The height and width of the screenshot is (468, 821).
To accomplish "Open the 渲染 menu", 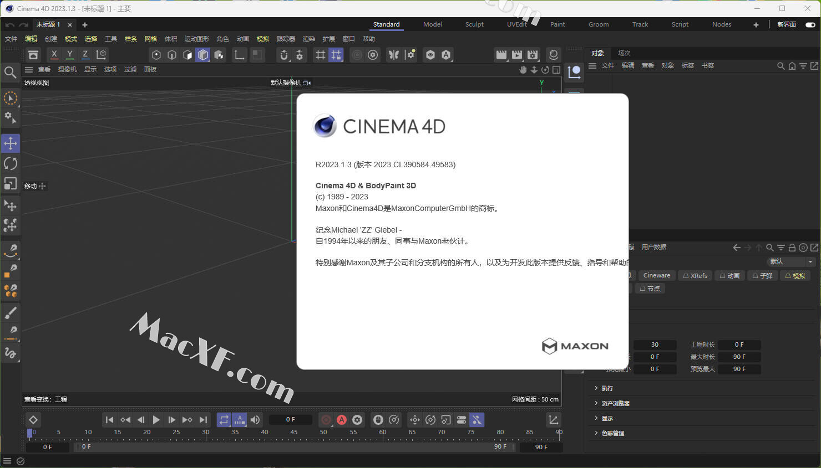I will pyautogui.click(x=309, y=39).
